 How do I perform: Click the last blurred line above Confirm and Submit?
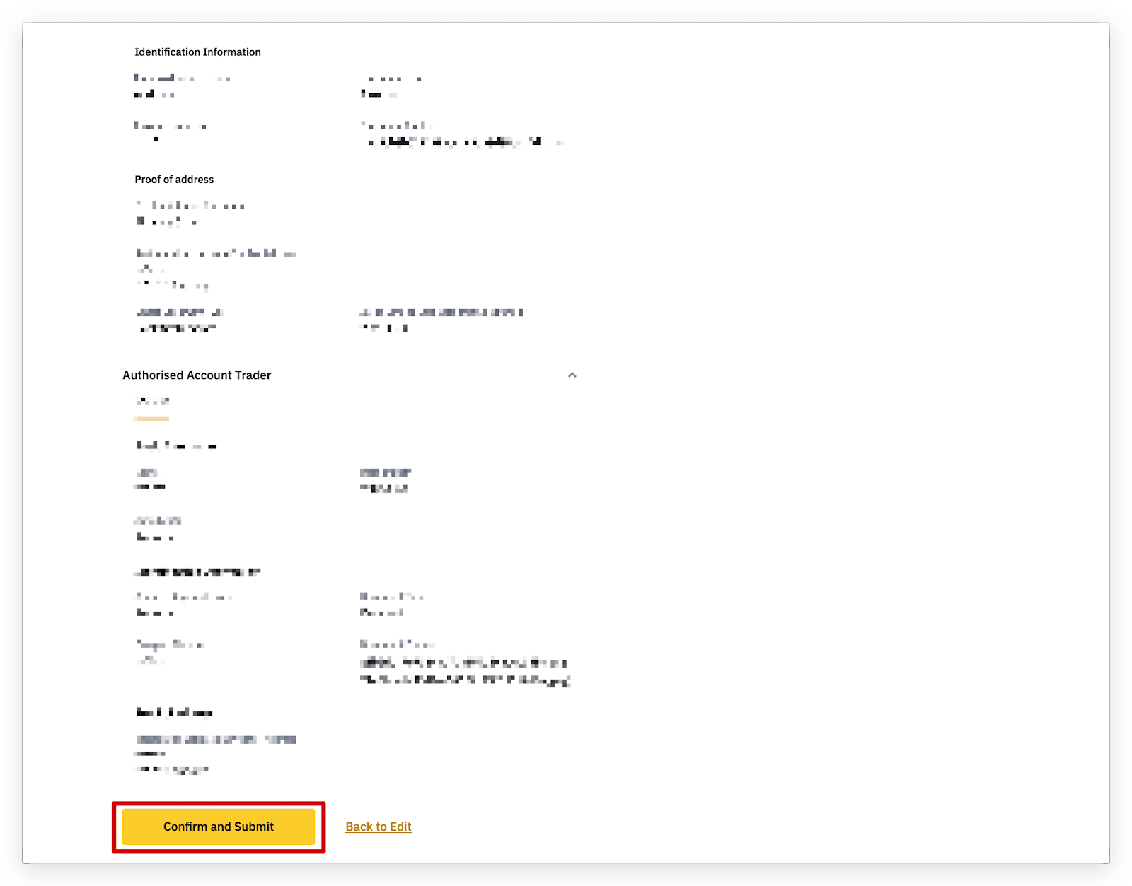tap(172, 769)
